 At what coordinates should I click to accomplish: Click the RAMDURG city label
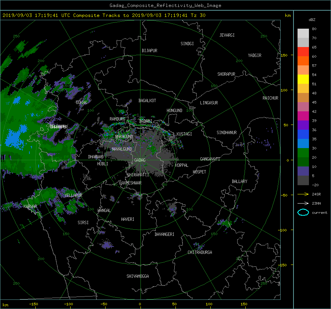pos(117,119)
